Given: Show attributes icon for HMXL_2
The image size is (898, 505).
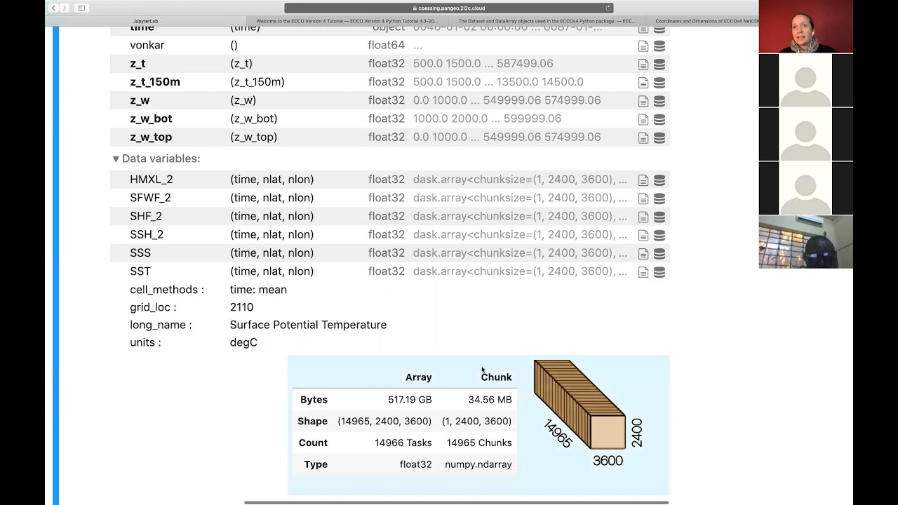Looking at the screenshot, I should coord(643,180).
